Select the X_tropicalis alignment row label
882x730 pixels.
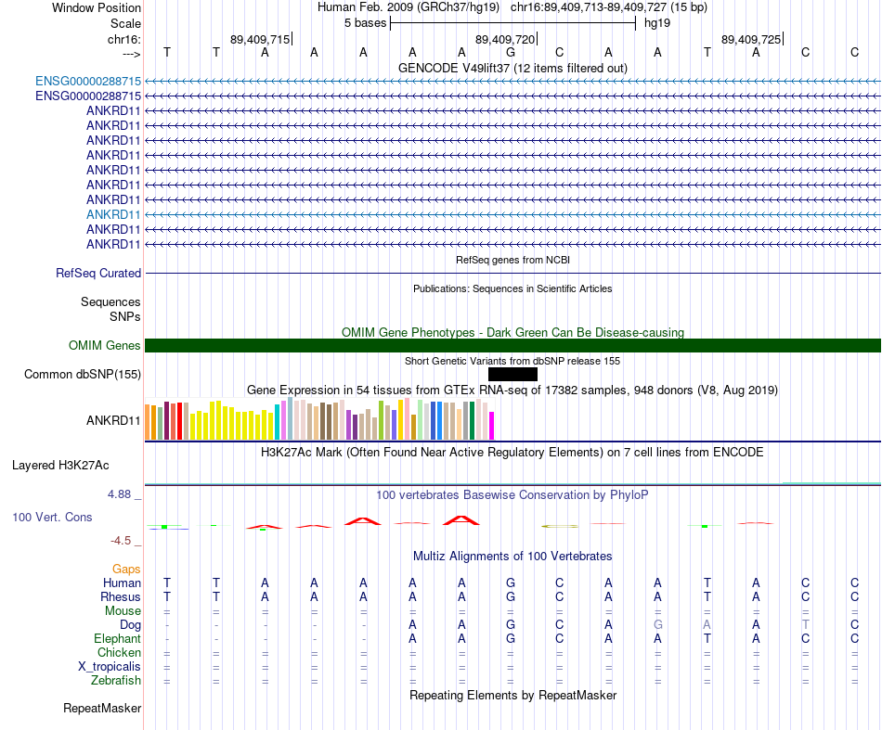coord(110,667)
